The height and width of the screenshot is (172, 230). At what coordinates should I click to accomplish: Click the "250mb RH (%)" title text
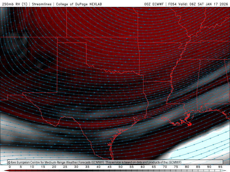[x=15, y=4]
